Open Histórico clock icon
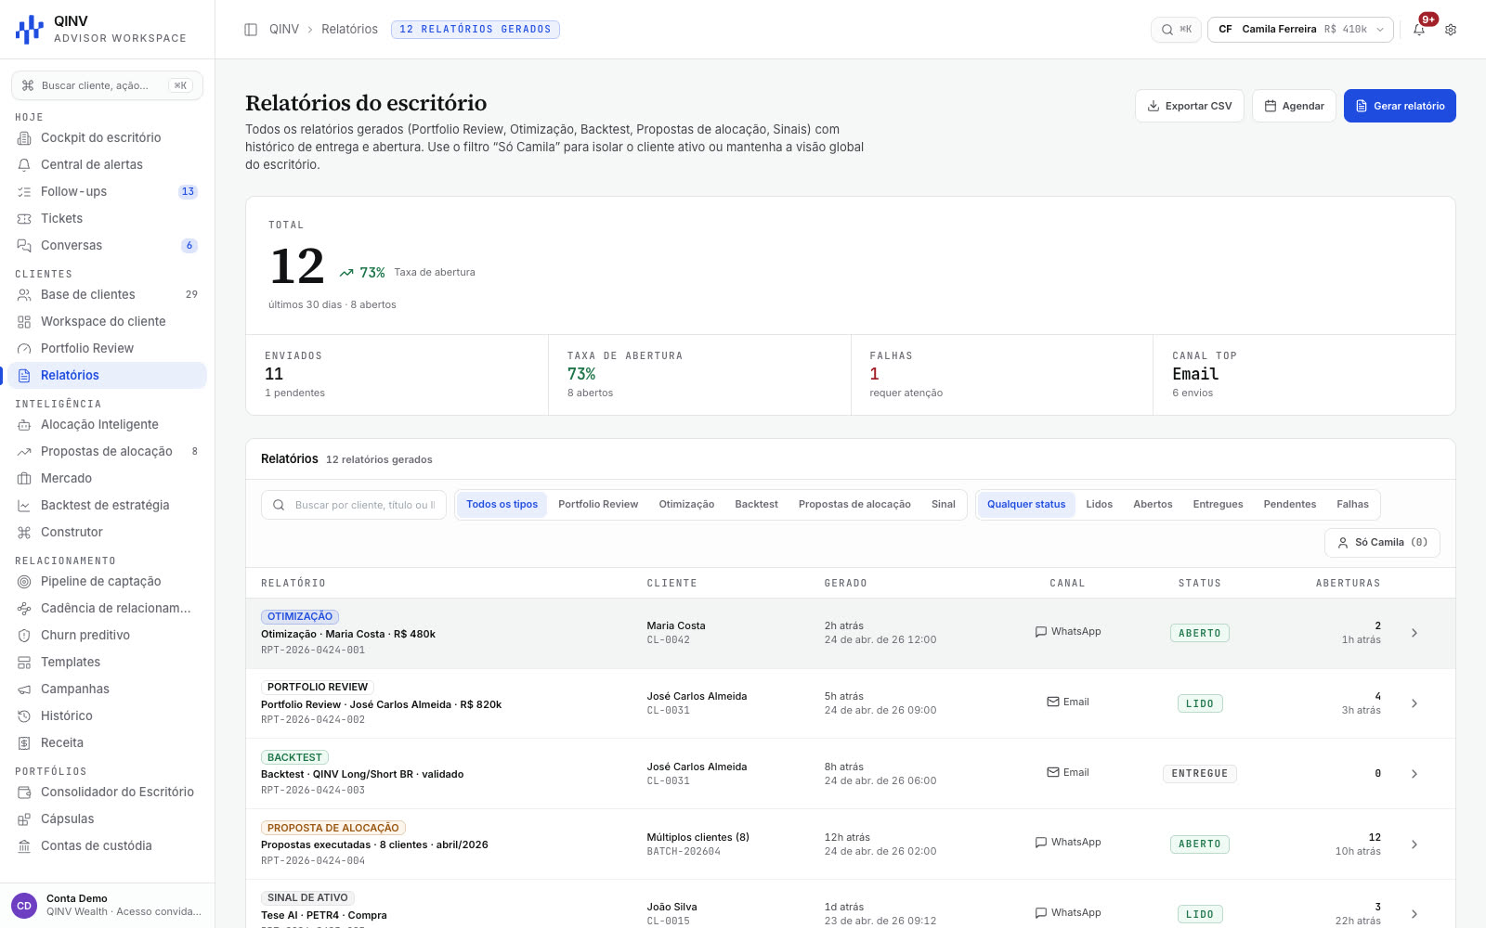This screenshot has width=1486, height=928. [24, 716]
